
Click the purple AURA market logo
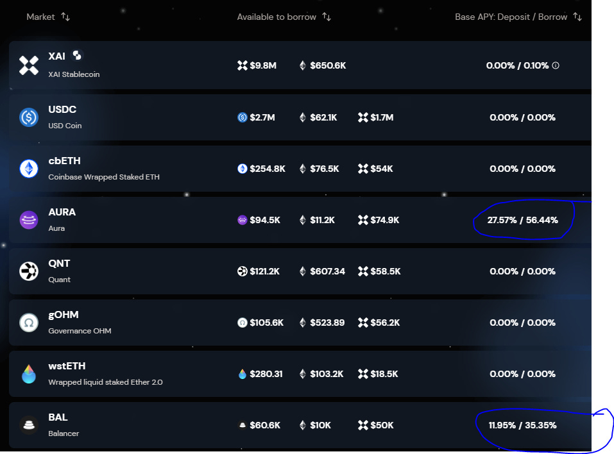coord(29,220)
